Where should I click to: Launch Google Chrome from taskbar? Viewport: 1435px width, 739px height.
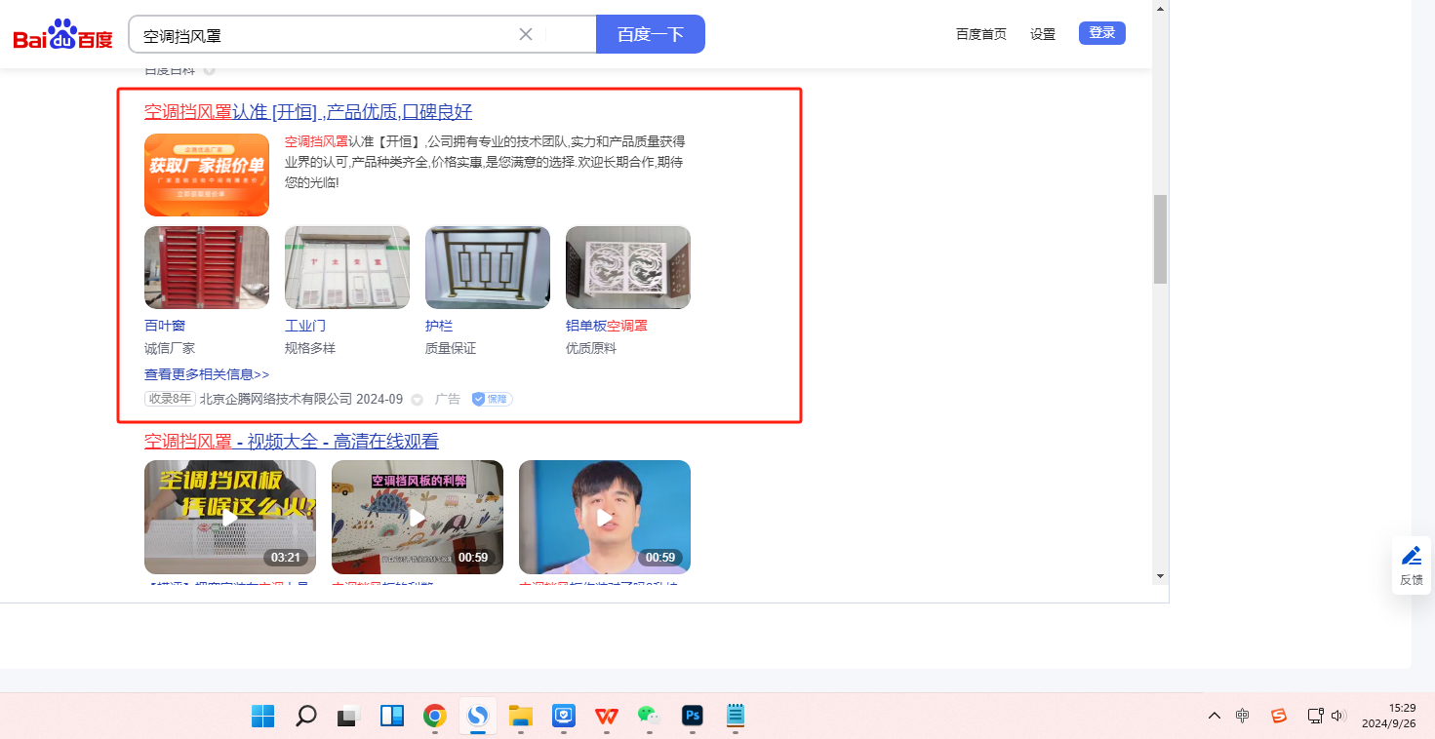pyautogui.click(x=435, y=717)
